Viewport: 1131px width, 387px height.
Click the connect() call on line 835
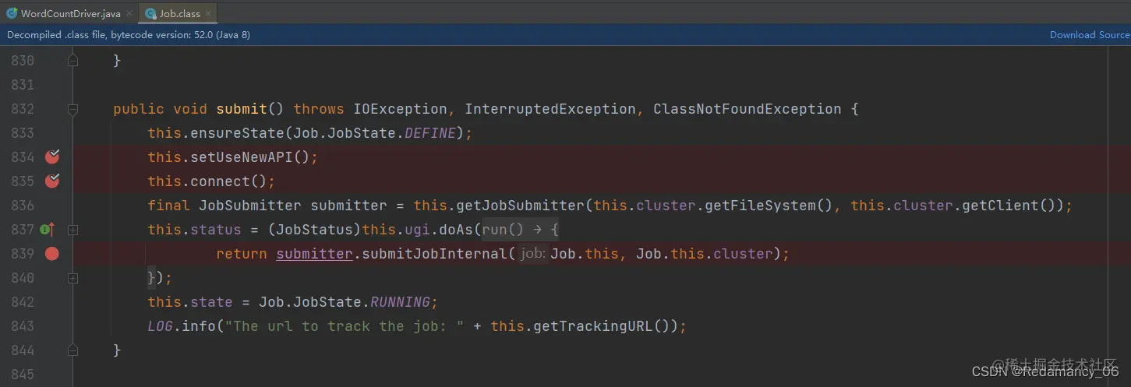(229, 181)
